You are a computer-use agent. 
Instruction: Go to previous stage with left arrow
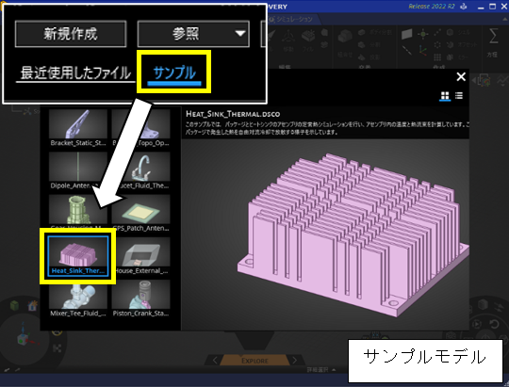[215, 360]
